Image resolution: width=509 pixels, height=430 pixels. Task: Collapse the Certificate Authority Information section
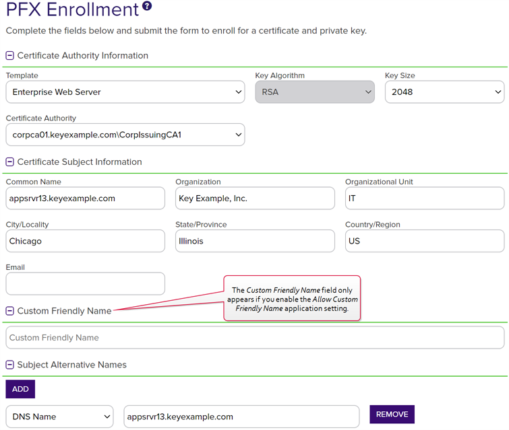click(x=9, y=56)
